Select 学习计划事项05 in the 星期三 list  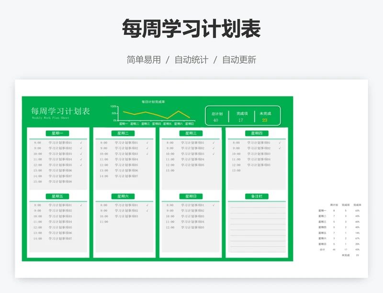(192, 165)
